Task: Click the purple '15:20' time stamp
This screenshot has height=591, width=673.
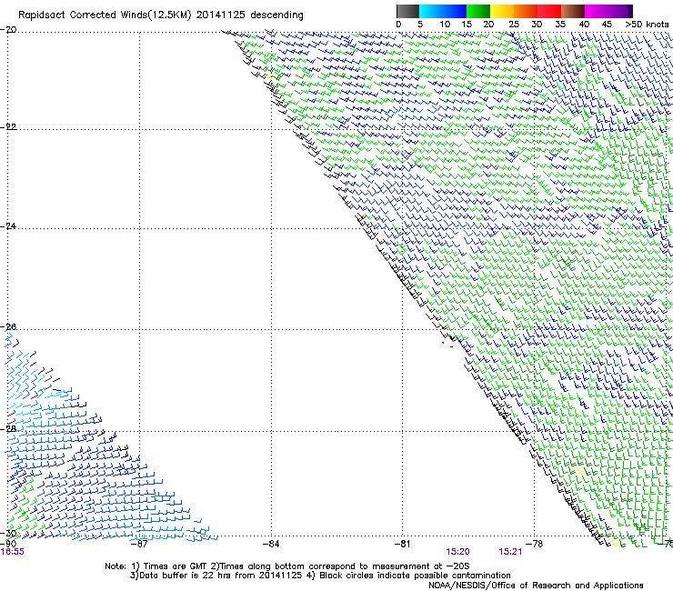Action: click(x=457, y=552)
